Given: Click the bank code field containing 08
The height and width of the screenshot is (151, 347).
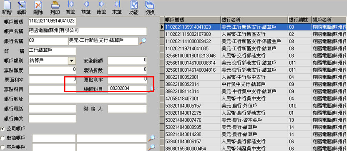Looking at the screenshot, I should [x=48, y=41].
